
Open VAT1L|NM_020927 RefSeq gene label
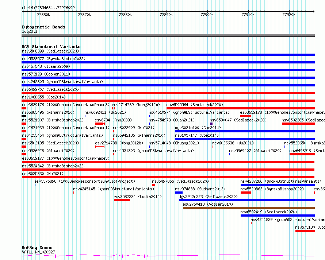[x=38, y=252]
